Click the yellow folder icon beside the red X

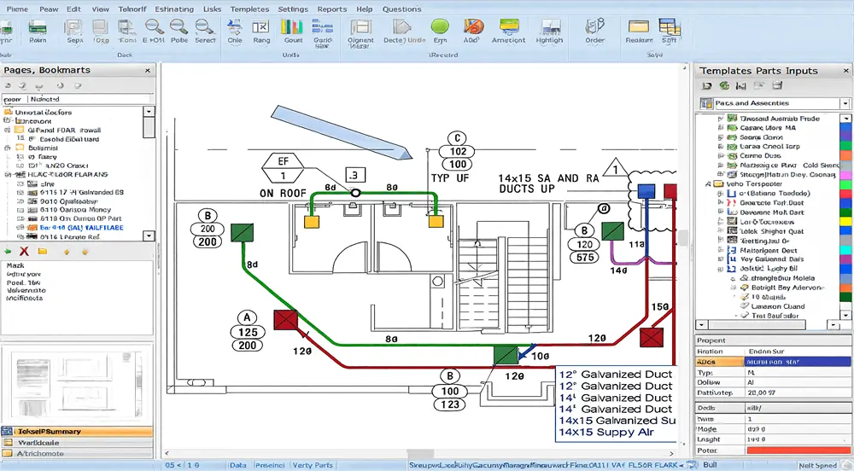[x=43, y=252]
